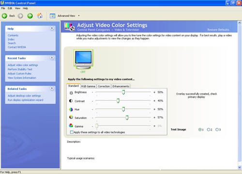Click the Hue slider handle

point(123,109)
